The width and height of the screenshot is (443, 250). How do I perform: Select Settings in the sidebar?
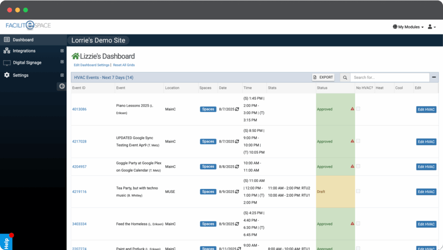point(20,75)
